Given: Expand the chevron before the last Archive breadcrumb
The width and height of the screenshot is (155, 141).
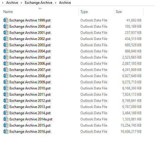Looking at the screenshot, I should point(56,3).
